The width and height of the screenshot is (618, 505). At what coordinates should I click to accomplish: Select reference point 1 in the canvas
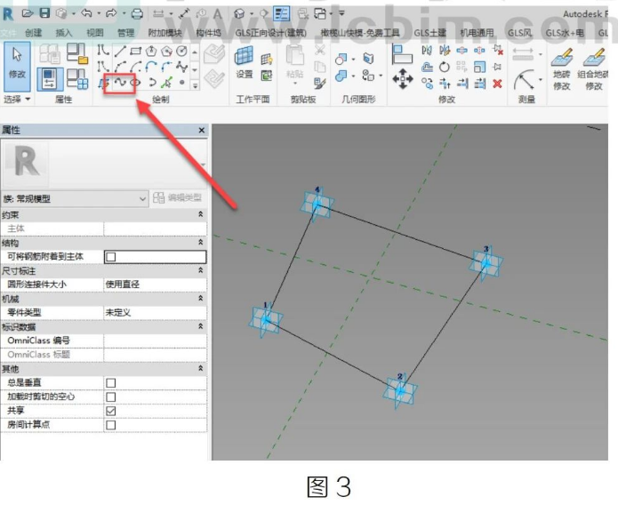(266, 320)
